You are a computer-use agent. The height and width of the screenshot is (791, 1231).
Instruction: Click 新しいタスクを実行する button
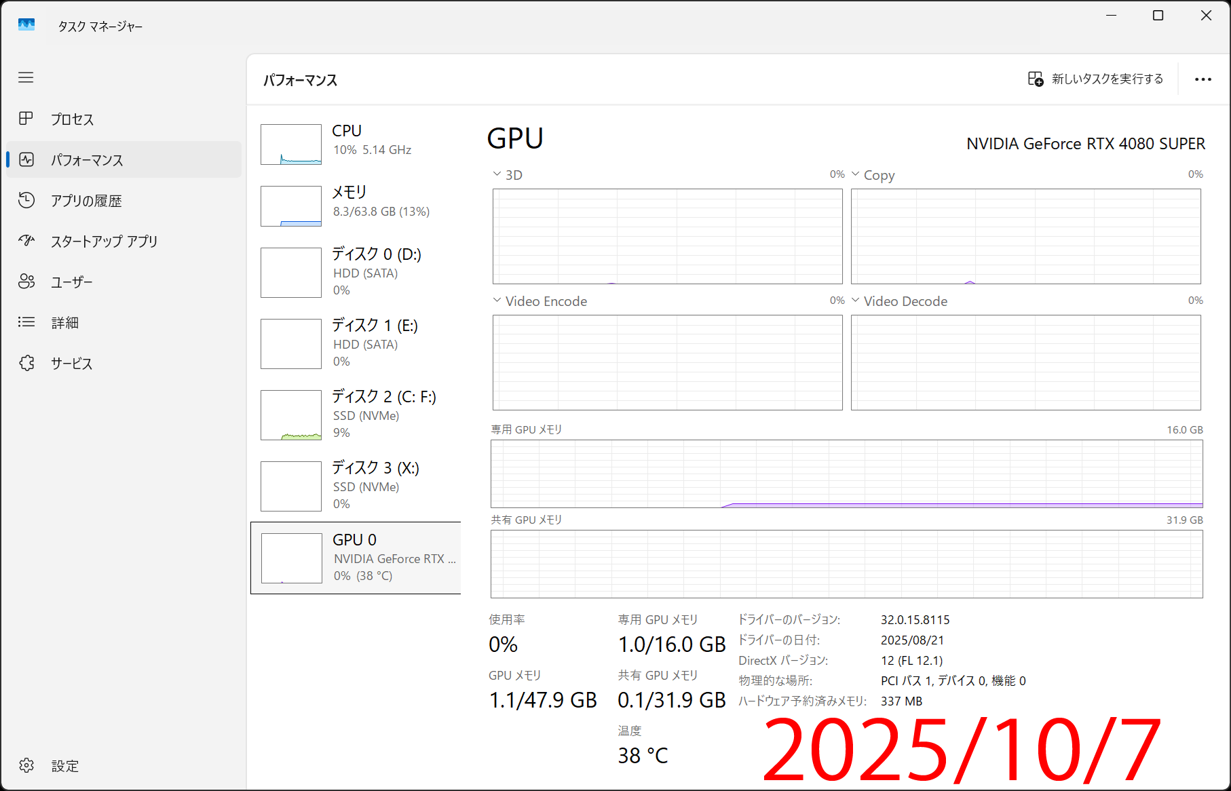point(1095,79)
